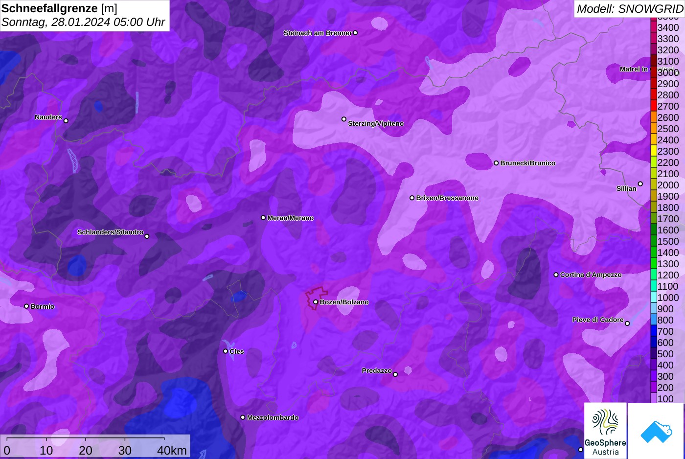This screenshot has height=459, width=685.
Task: Select the Cortina d'Ampezzo marker
Action: tap(556, 275)
